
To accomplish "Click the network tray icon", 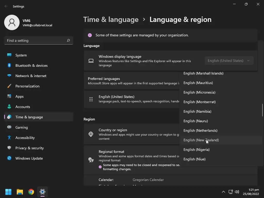I will coord(231,192).
